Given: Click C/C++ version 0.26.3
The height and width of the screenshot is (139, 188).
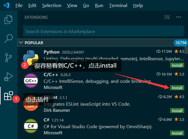Looking at the screenshot, I should [x=66, y=75].
